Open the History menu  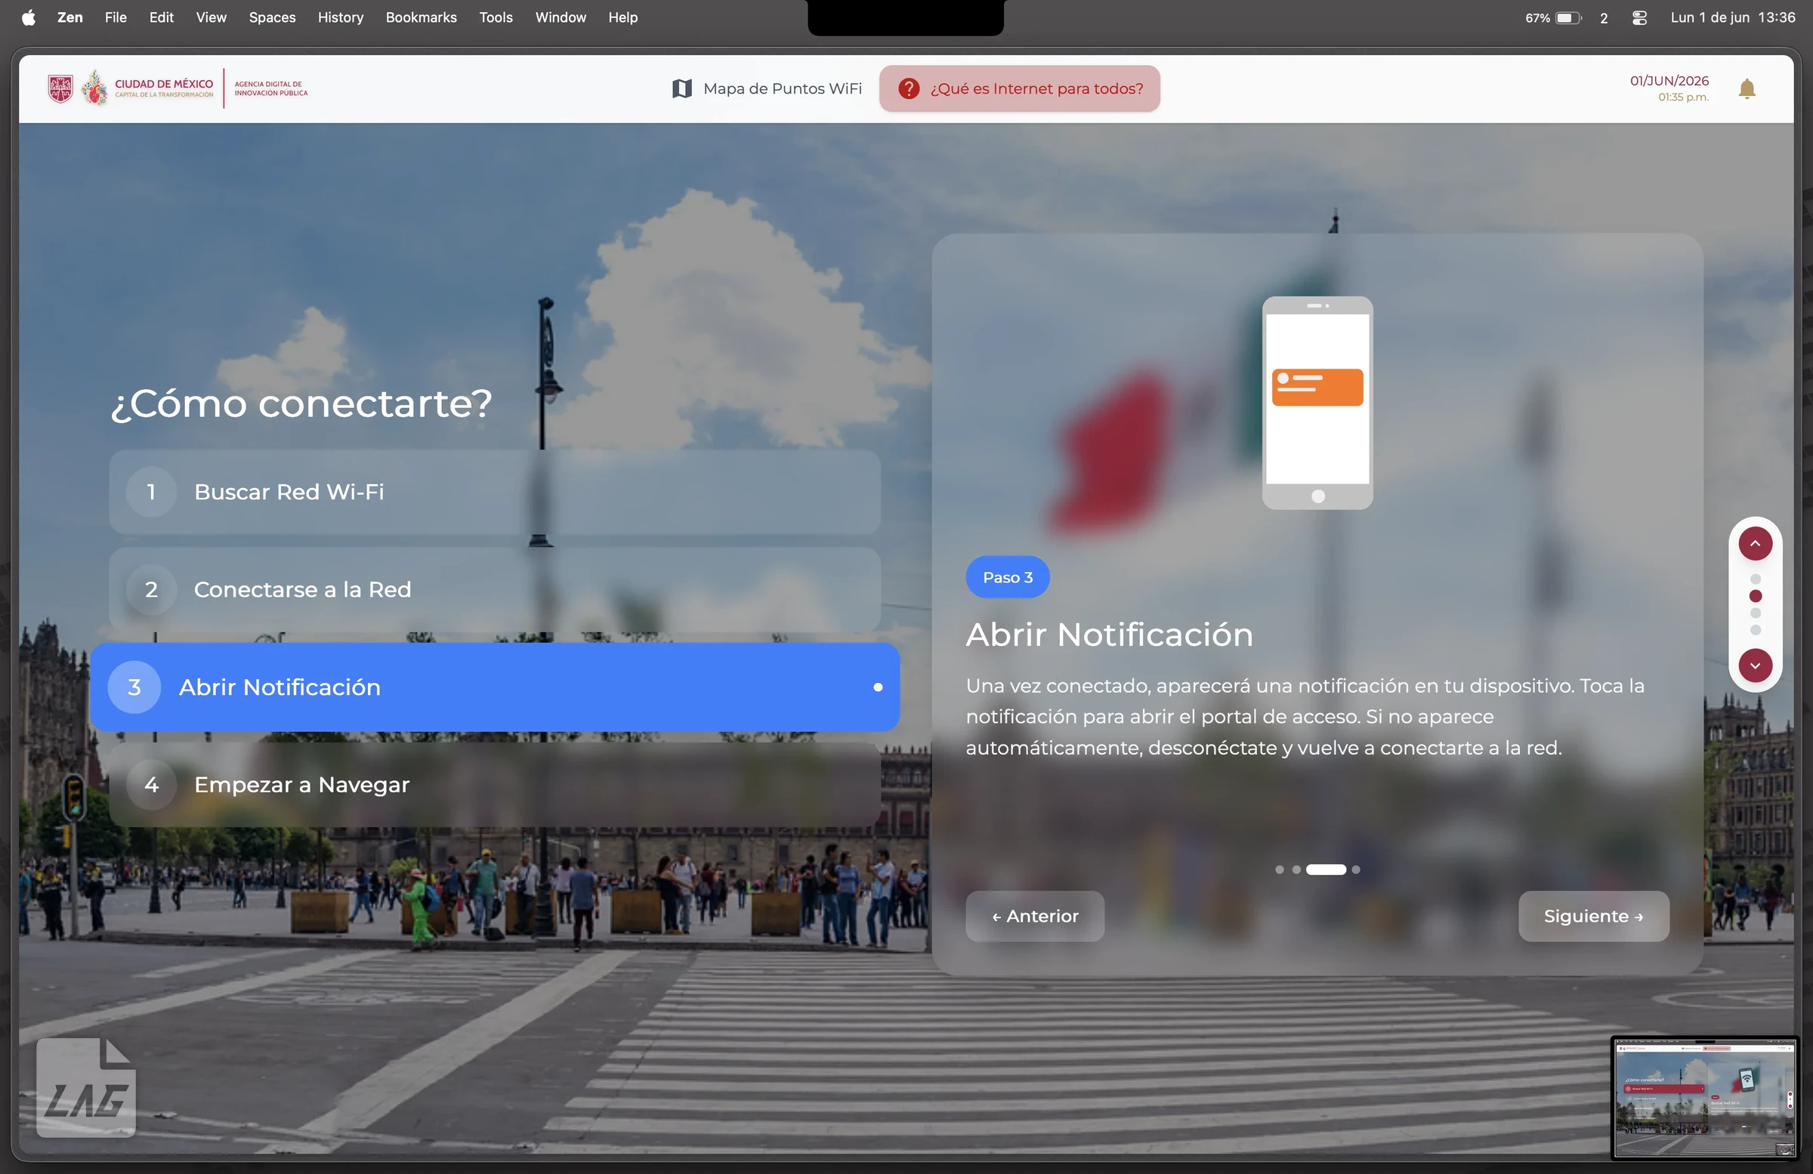[x=341, y=17]
